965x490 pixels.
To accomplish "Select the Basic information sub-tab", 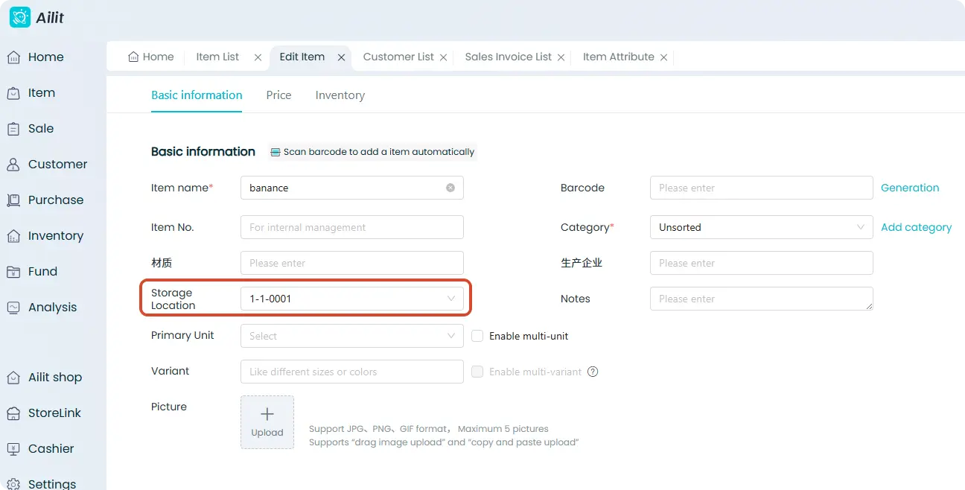I will pos(197,95).
